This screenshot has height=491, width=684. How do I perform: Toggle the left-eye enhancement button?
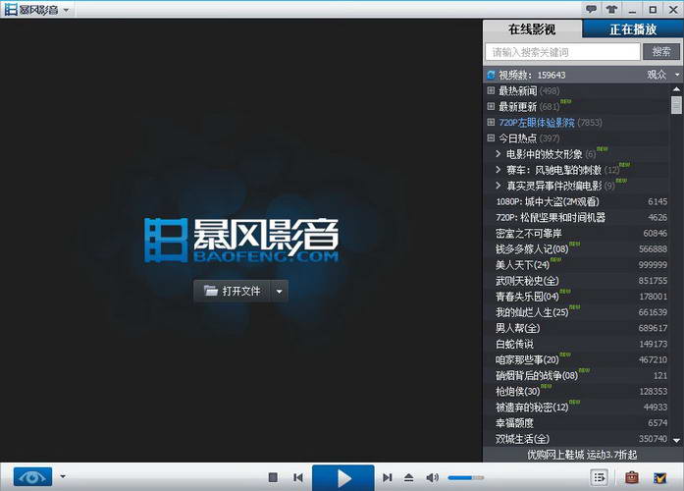pos(32,476)
